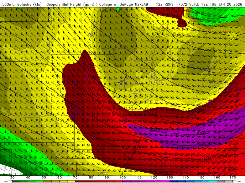Click the legend value 40
The height and width of the screenshot is (183, 245).
click(x=28, y=178)
